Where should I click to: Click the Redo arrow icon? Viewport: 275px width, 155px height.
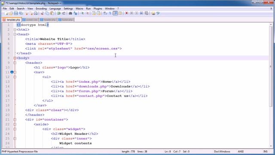(x=64, y=13)
